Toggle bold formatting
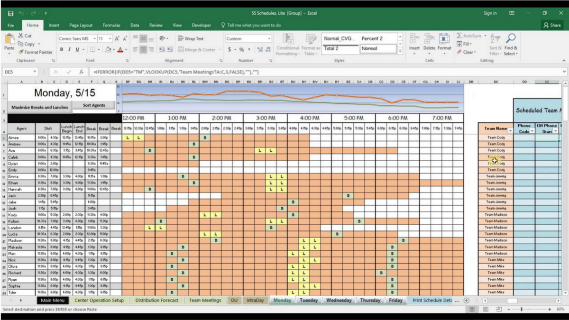The image size is (569, 320). pos(62,49)
